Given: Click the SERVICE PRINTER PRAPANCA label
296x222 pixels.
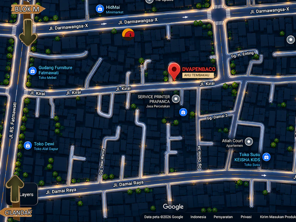Looking at the screenshot, I should pos(154,99).
